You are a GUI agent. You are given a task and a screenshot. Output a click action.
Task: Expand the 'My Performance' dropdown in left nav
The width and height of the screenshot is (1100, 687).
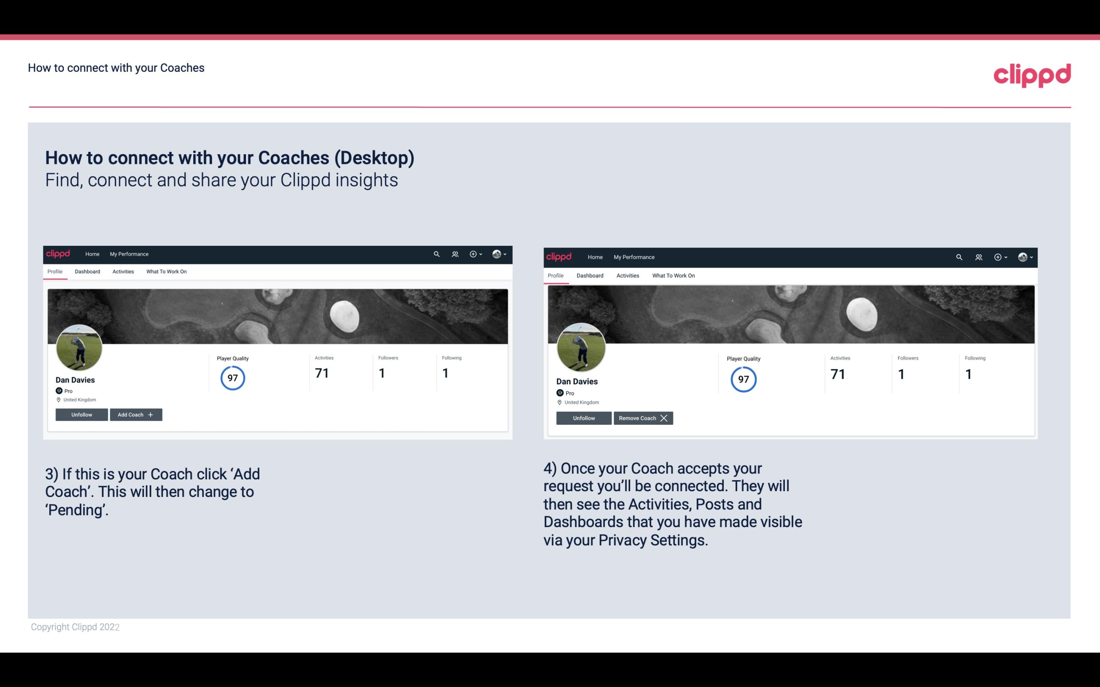click(128, 253)
